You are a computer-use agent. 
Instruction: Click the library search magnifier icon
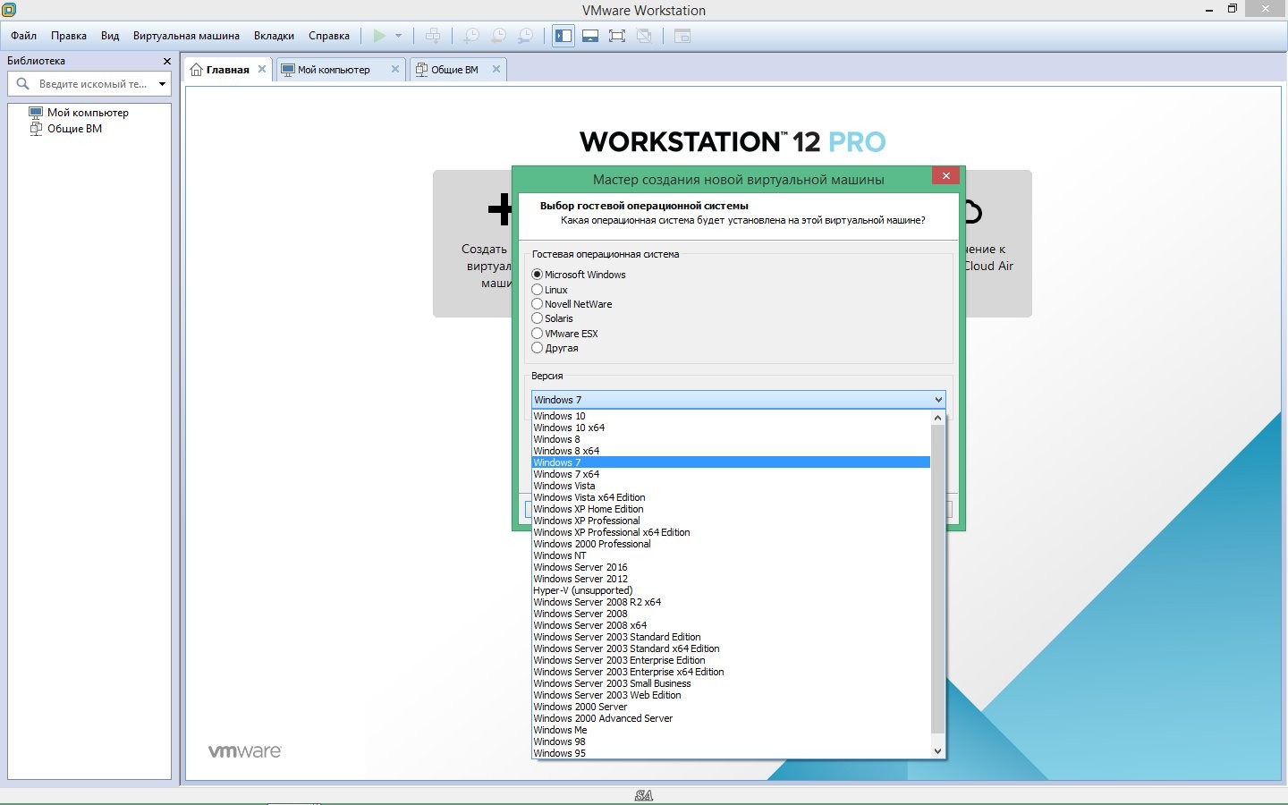[23, 84]
